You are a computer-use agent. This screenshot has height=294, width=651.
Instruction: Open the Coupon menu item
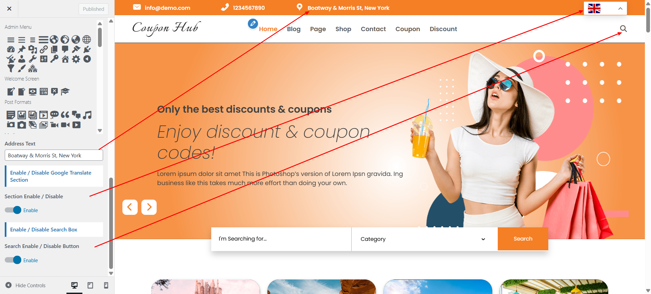pyautogui.click(x=408, y=29)
